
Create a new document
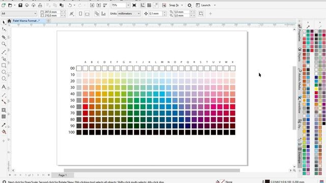click(x=4, y=5)
